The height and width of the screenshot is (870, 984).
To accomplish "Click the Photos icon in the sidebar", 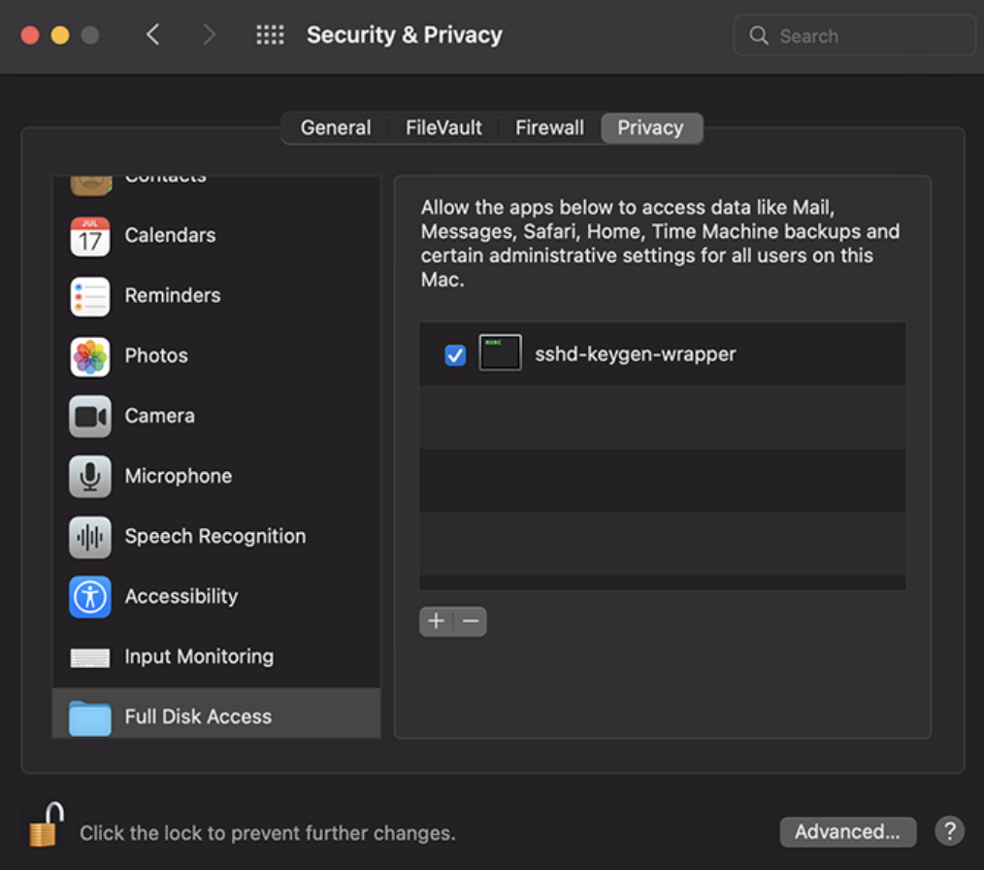I will pyautogui.click(x=88, y=355).
